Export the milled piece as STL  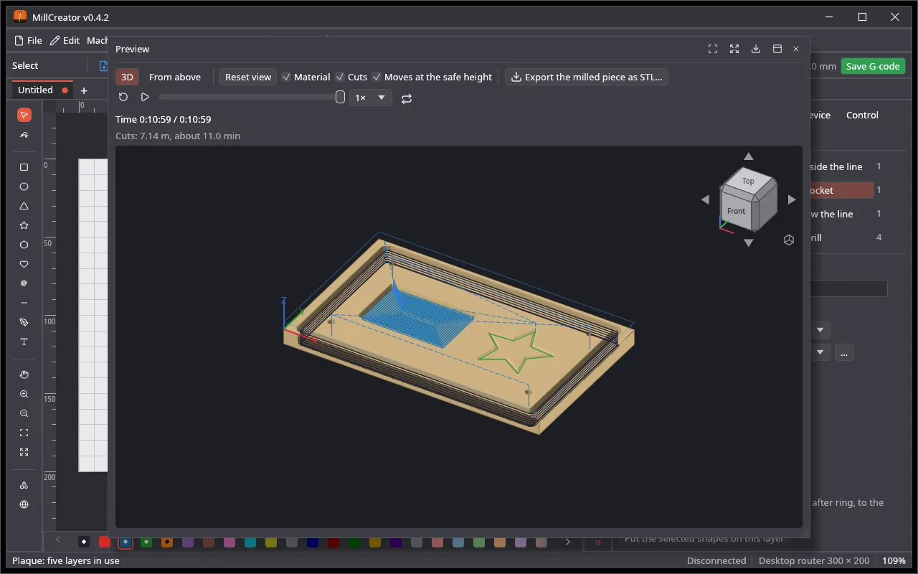587,77
